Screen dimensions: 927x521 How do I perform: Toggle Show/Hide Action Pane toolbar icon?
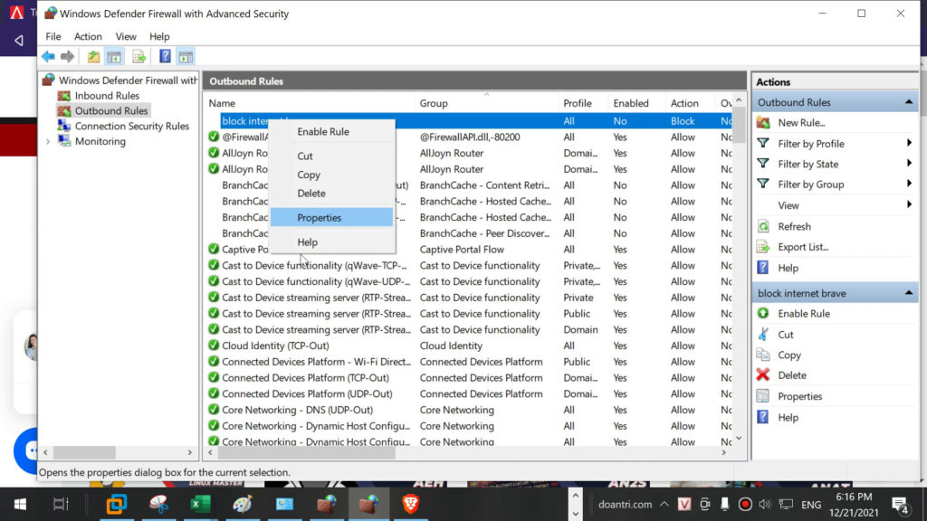(x=186, y=57)
